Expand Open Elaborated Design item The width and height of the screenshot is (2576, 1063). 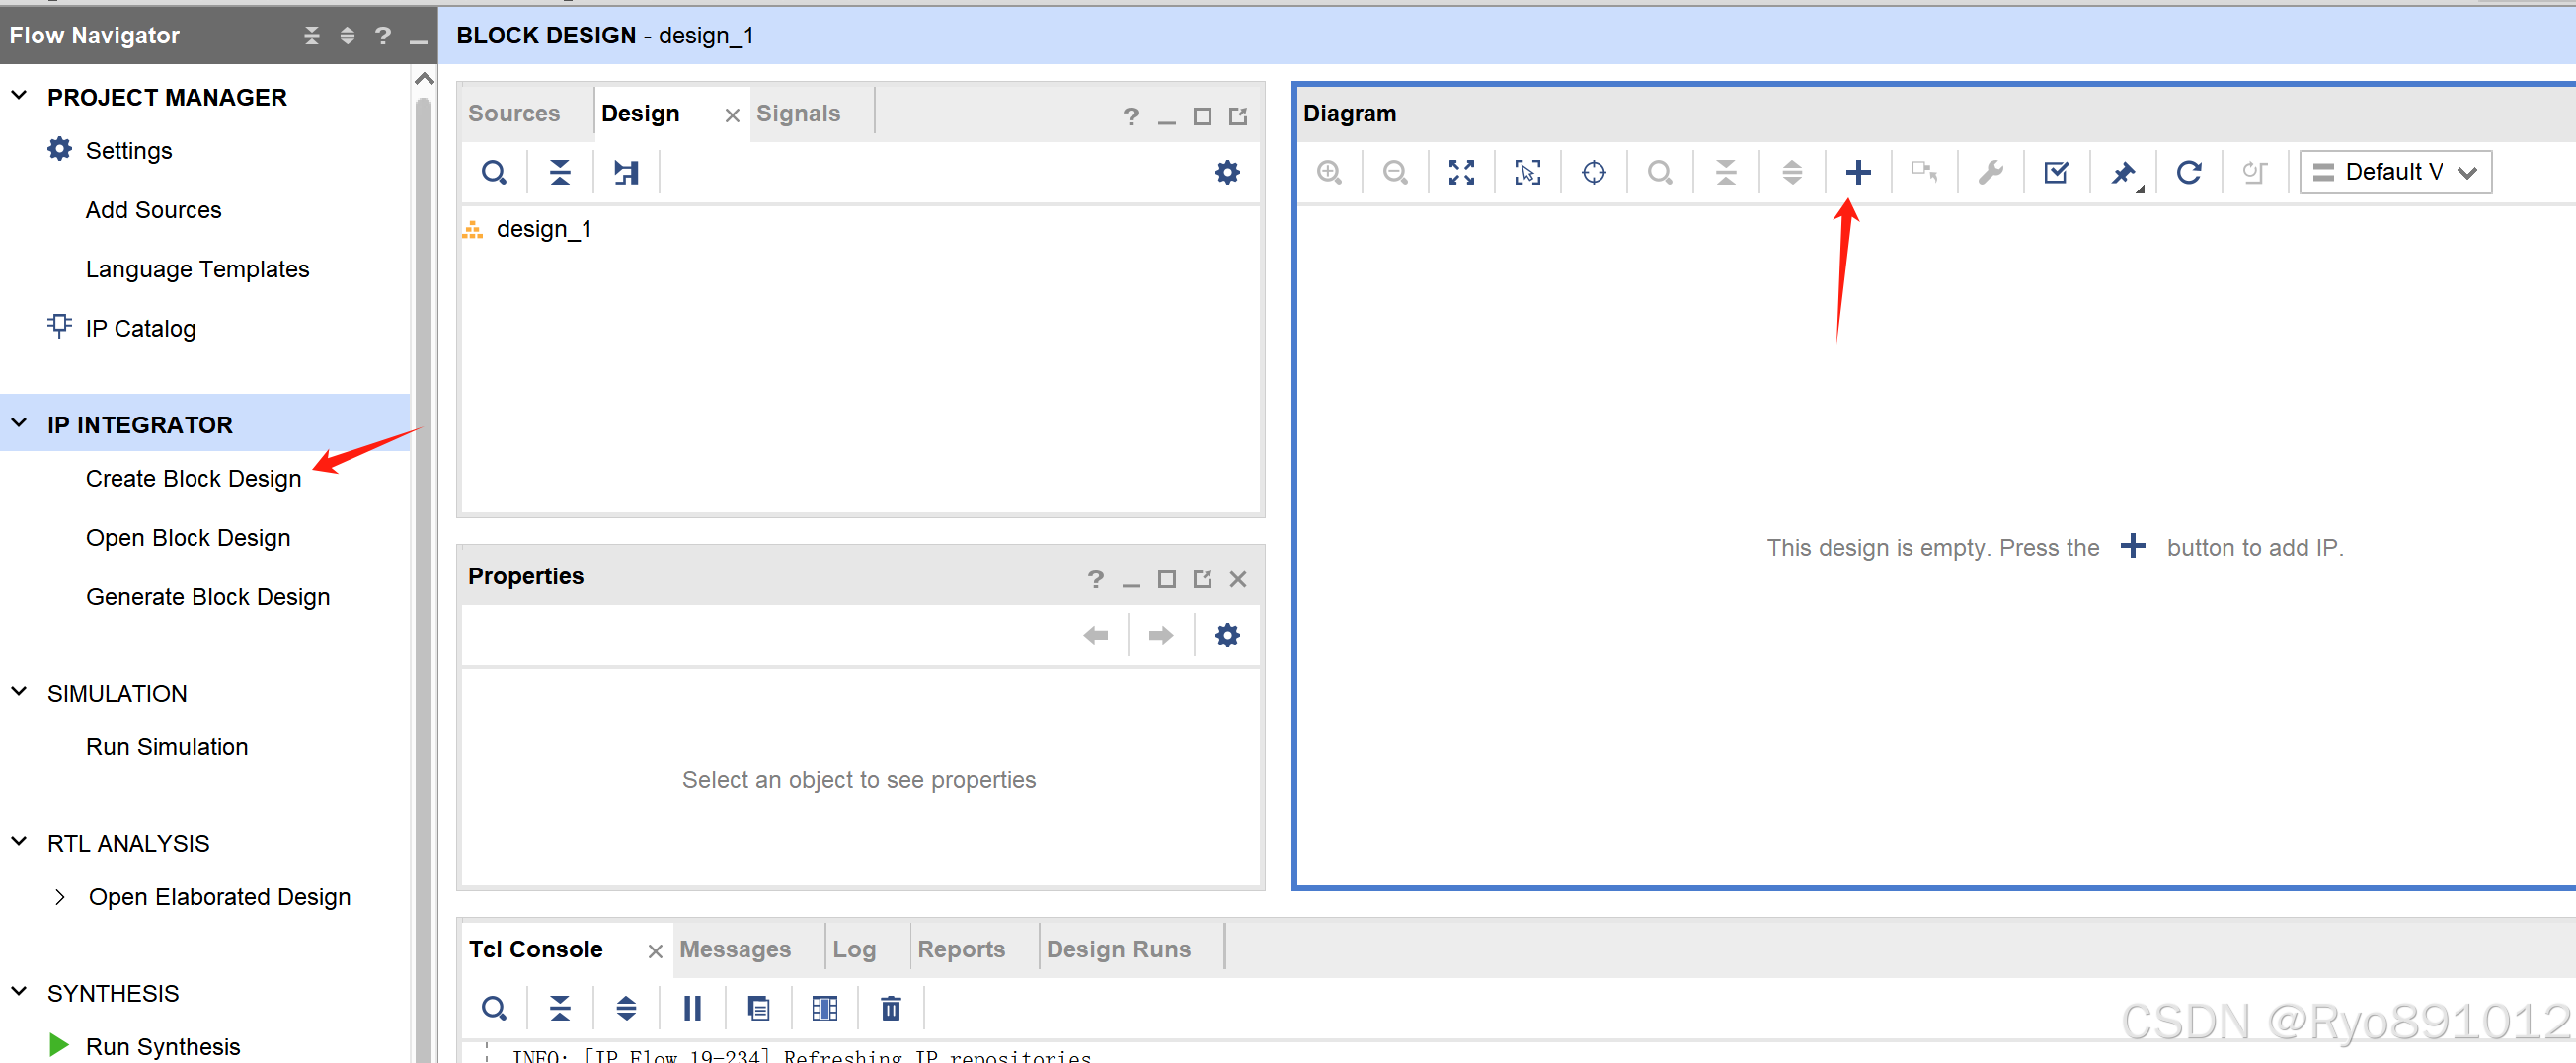[60, 897]
